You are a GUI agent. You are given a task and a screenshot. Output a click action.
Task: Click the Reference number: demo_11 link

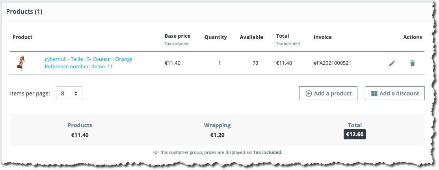pos(79,66)
